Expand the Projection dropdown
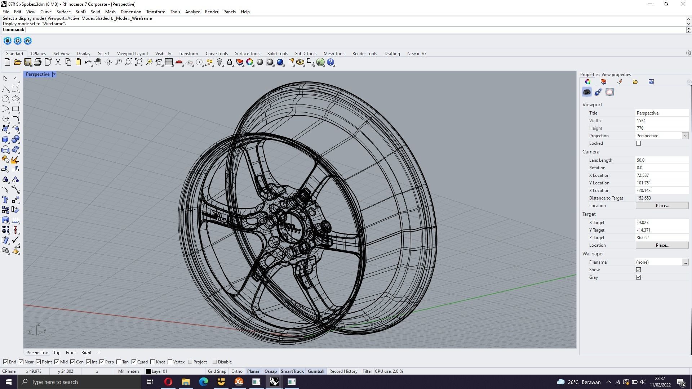The height and width of the screenshot is (389, 692). click(685, 136)
